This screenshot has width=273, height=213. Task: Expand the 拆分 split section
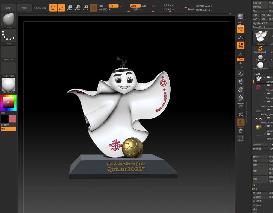(255, 185)
